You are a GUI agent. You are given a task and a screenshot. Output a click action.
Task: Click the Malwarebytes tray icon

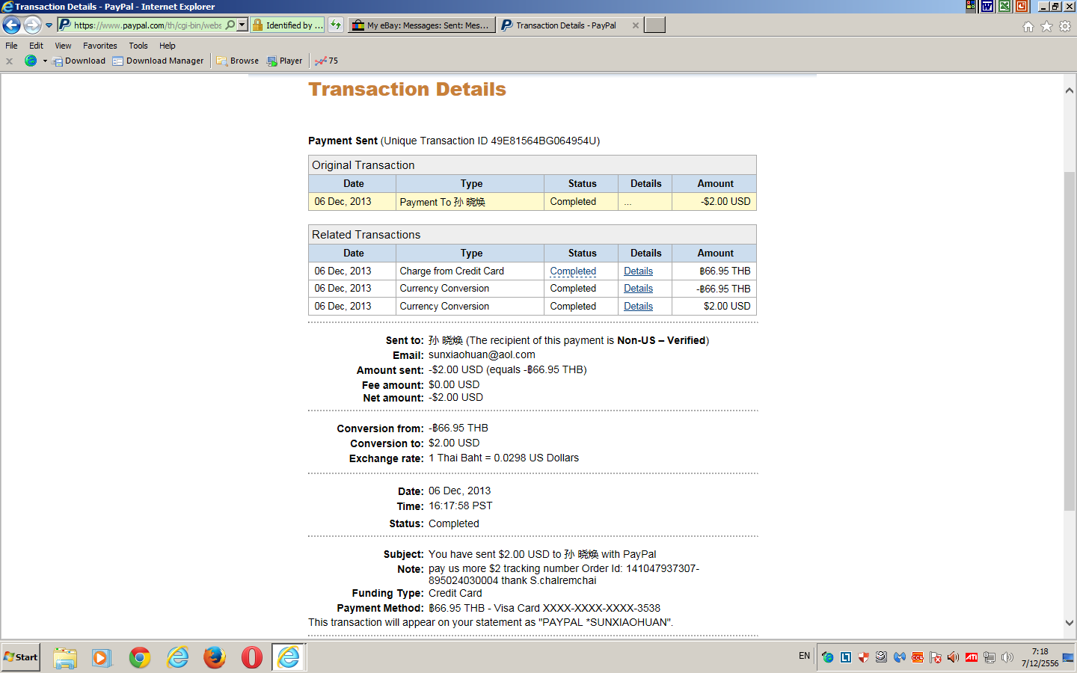(x=900, y=657)
